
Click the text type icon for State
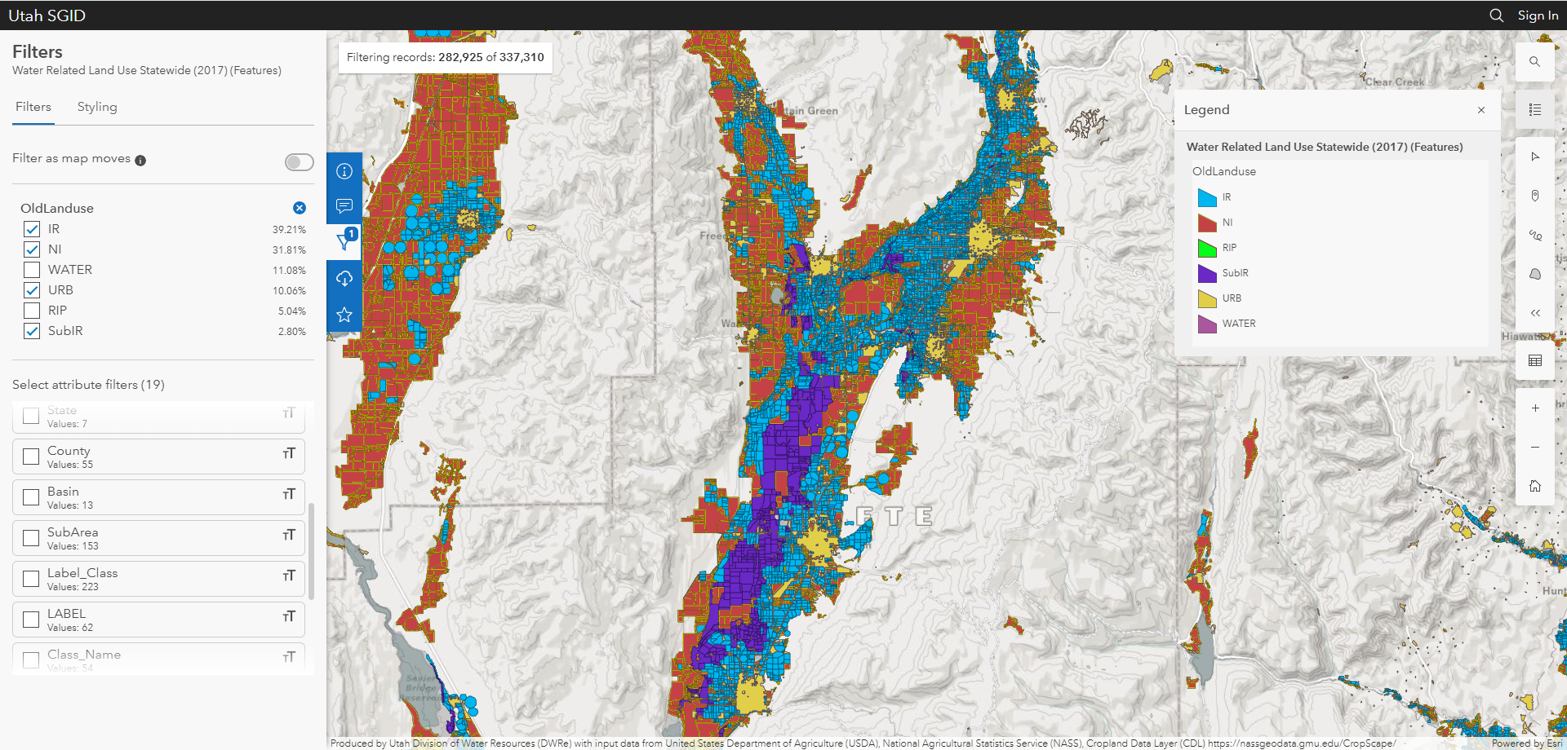point(289,412)
